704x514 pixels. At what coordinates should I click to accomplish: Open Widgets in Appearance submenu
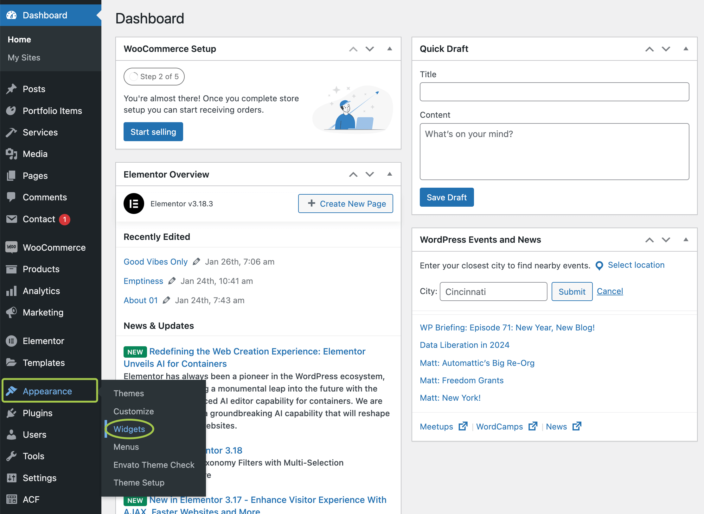[x=129, y=429]
